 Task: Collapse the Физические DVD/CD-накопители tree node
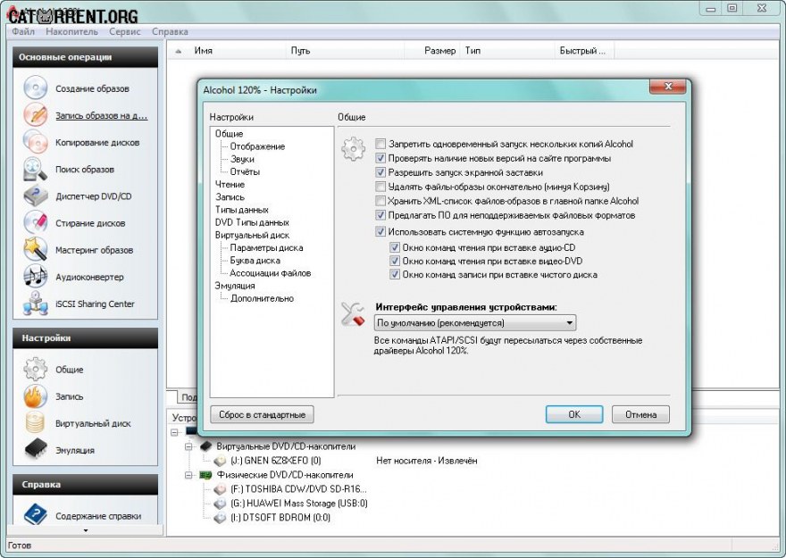189,475
